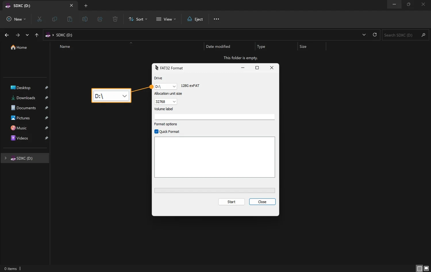Image resolution: width=431 pixels, height=272 pixels.
Task: Click inside the Volume label field
Action: 214,117
